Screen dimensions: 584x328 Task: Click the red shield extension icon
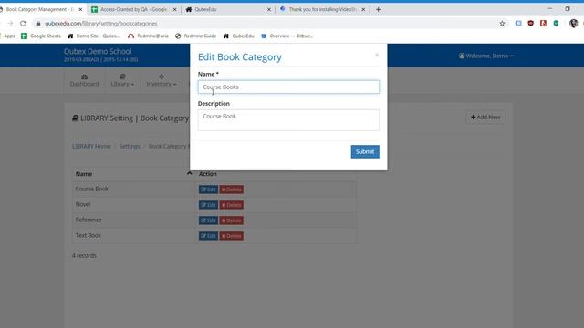[x=531, y=24]
